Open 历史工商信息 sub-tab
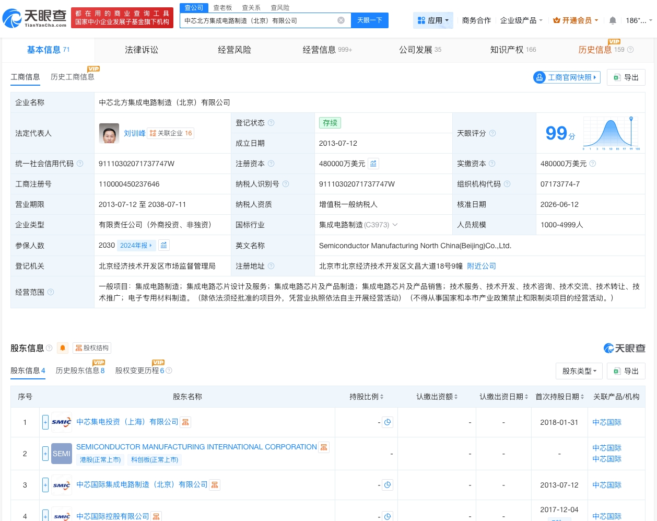The image size is (657, 521). tap(73, 77)
